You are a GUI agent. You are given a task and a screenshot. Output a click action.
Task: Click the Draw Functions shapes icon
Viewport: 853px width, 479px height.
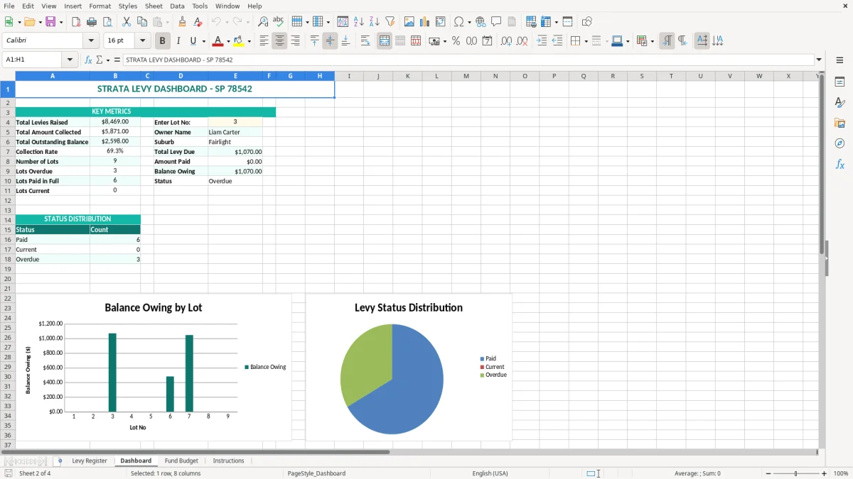[x=587, y=22]
